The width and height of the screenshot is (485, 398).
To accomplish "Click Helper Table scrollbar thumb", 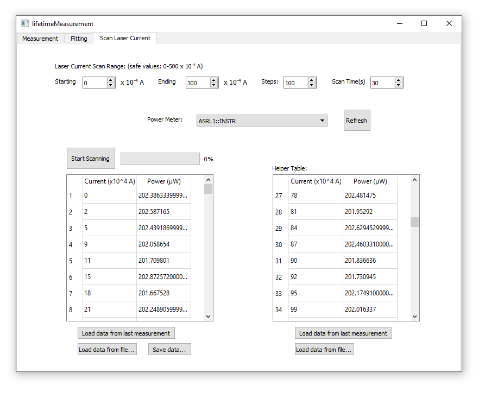I will pos(414,222).
